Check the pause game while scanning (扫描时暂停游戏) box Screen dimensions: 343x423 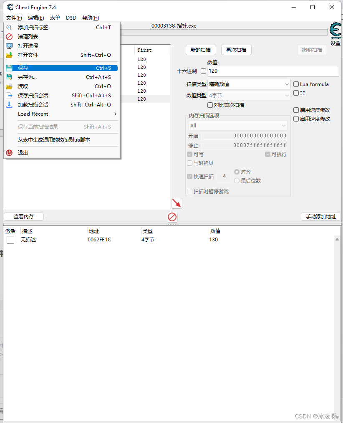189,191
